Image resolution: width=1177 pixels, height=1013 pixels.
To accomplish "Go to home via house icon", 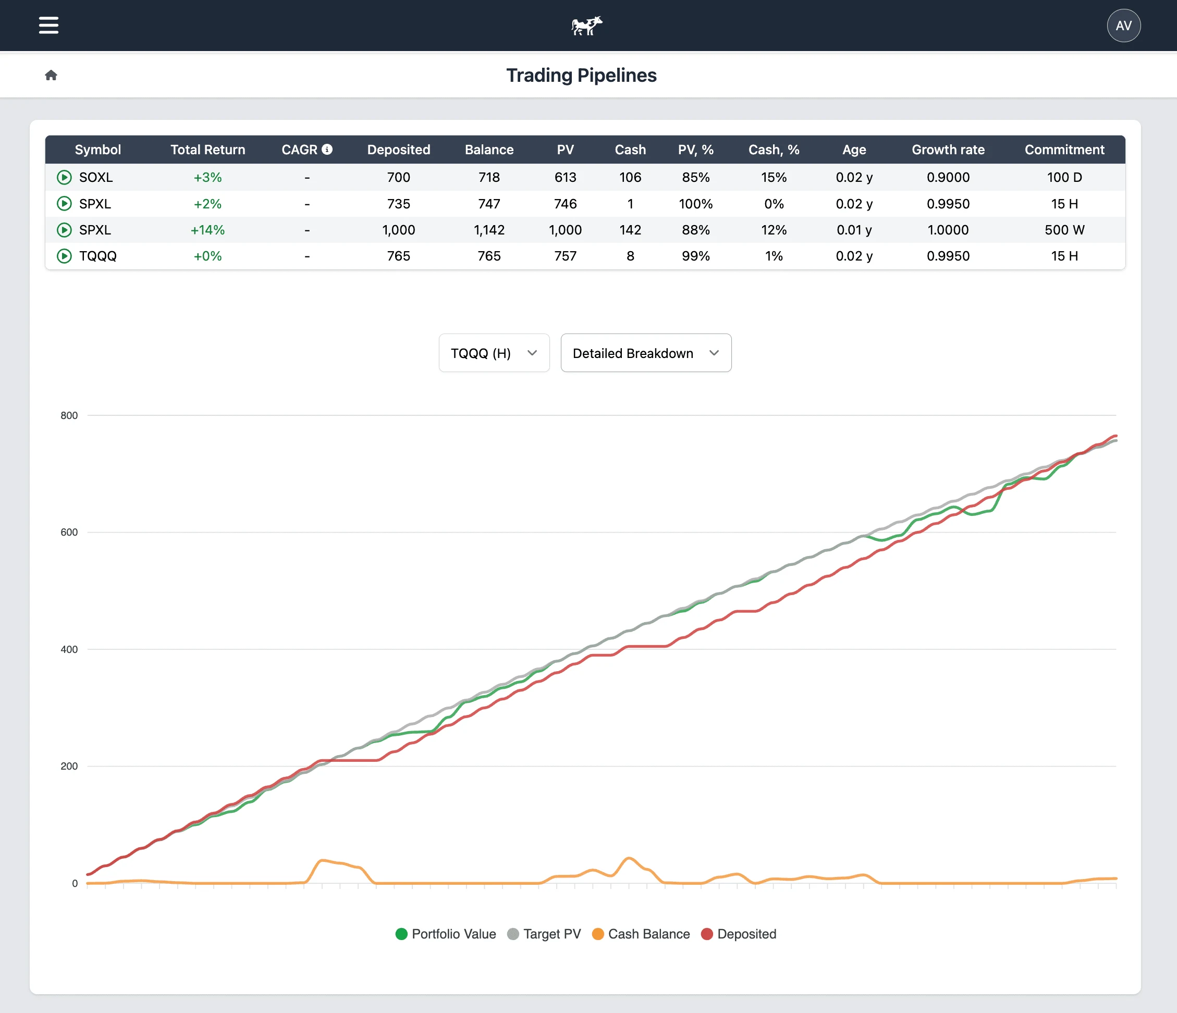I will (51, 75).
